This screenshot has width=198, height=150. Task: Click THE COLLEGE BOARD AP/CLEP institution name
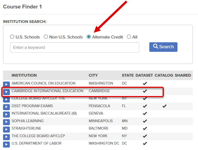[38, 136]
